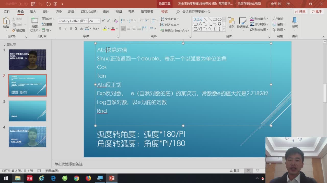Align text left
The width and height of the screenshot is (327, 183).
(123, 28)
